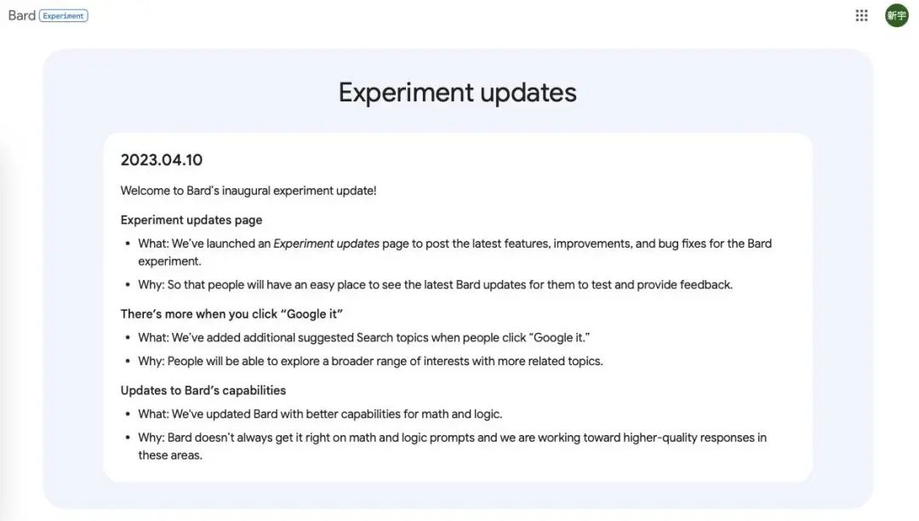Click the Bard logo text
Image resolution: width=919 pixels, height=521 pixels.
coord(21,15)
